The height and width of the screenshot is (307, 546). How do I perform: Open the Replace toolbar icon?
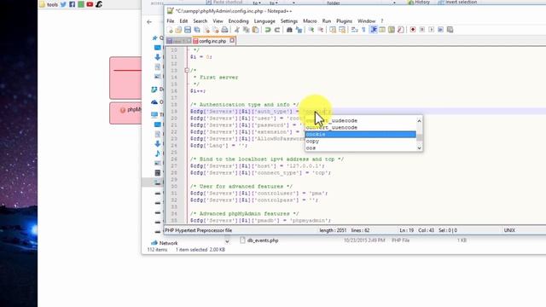[x=299, y=30]
